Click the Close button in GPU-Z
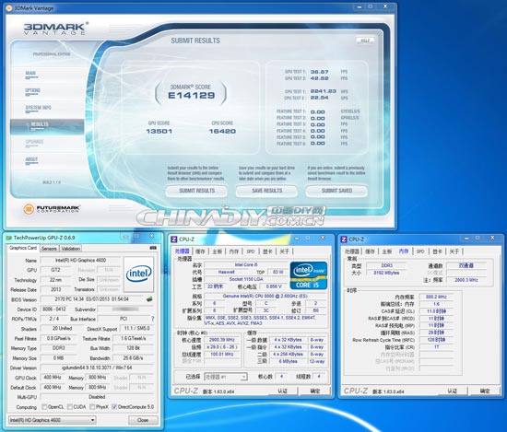This screenshot has height=432, width=507. click(x=143, y=420)
